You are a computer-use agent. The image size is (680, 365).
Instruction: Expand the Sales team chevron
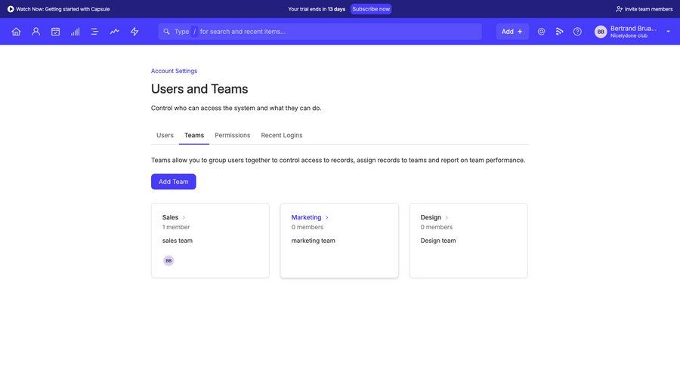(x=184, y=218)
